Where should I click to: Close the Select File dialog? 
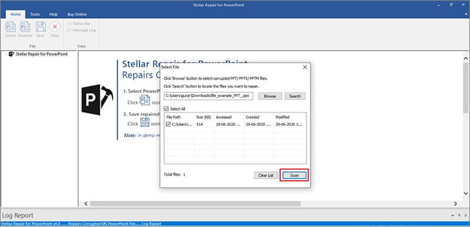pos(305,67)
